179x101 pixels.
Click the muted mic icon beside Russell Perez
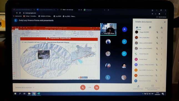(x=157, y=65)
